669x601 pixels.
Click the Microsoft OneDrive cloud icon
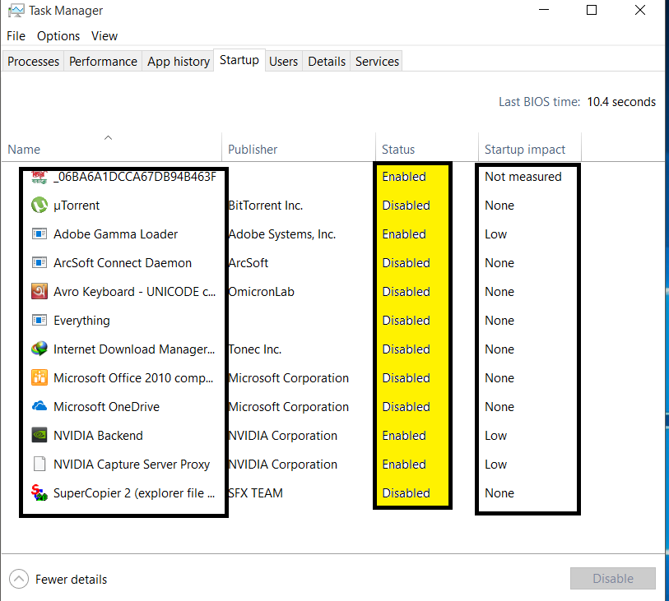tap(39, 406)
